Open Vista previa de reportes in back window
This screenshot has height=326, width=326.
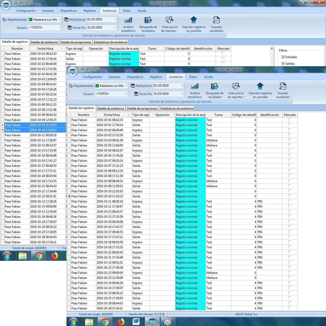pos(169,24)
